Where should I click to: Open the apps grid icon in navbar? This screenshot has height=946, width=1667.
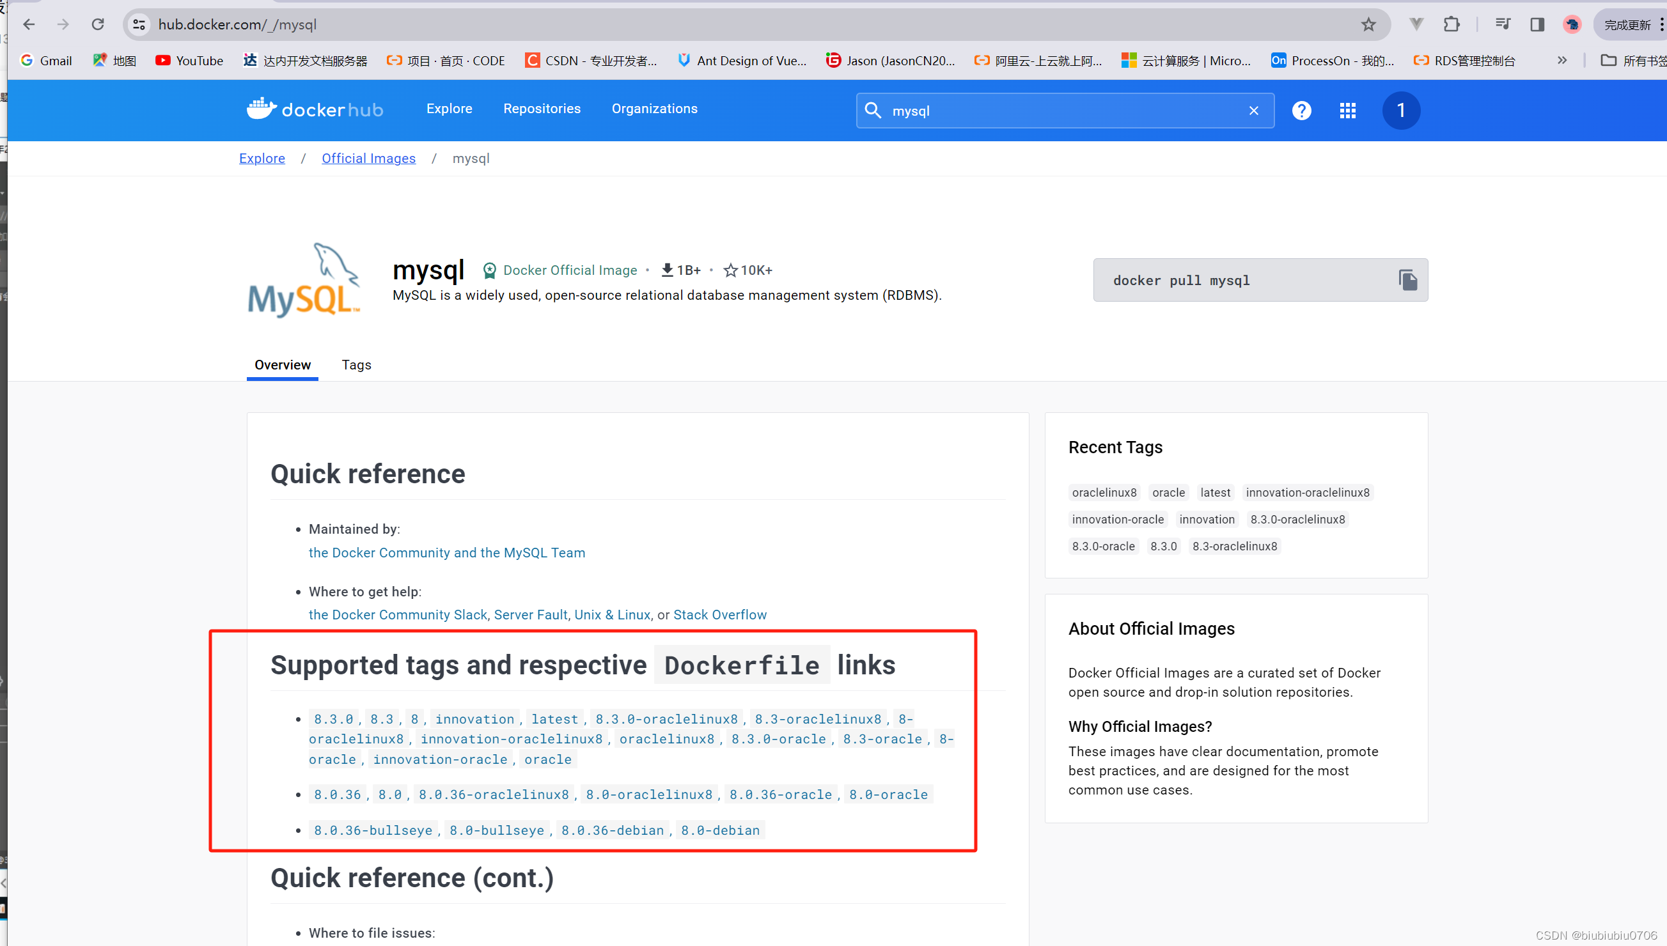coord(1347,111)
